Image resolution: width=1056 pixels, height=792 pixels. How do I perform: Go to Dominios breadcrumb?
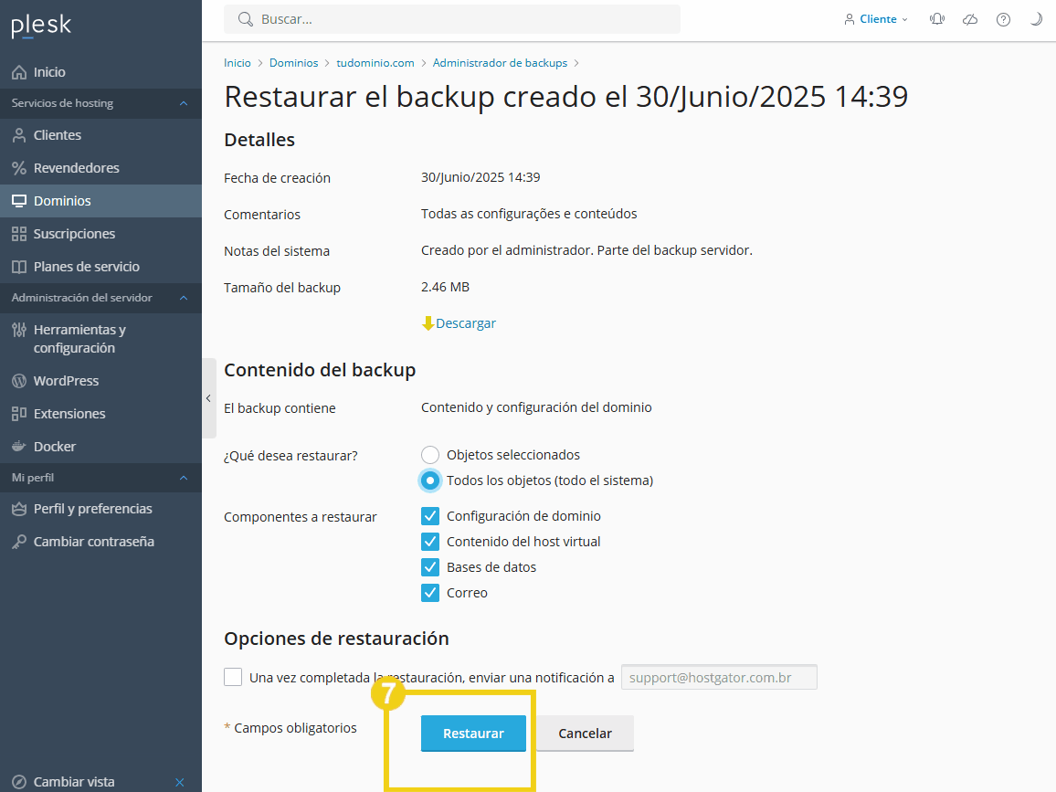(x=293, y=63)
